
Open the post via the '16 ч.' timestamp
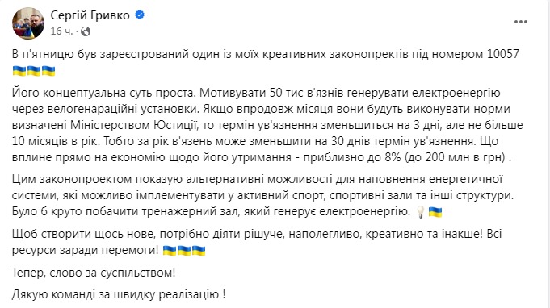(x=61, y=31)
